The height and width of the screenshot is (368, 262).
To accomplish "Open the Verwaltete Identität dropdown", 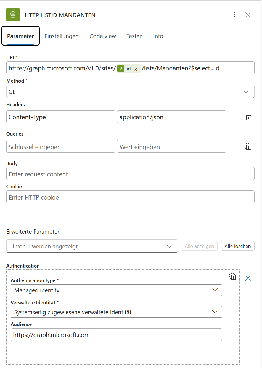I will (215, 312).
